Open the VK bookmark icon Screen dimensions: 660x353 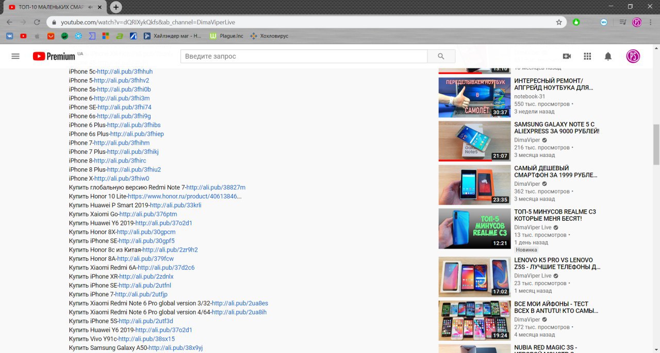click(9, 36)
